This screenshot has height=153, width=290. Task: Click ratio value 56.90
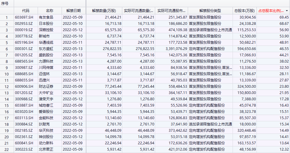click(x=284, y=30)
